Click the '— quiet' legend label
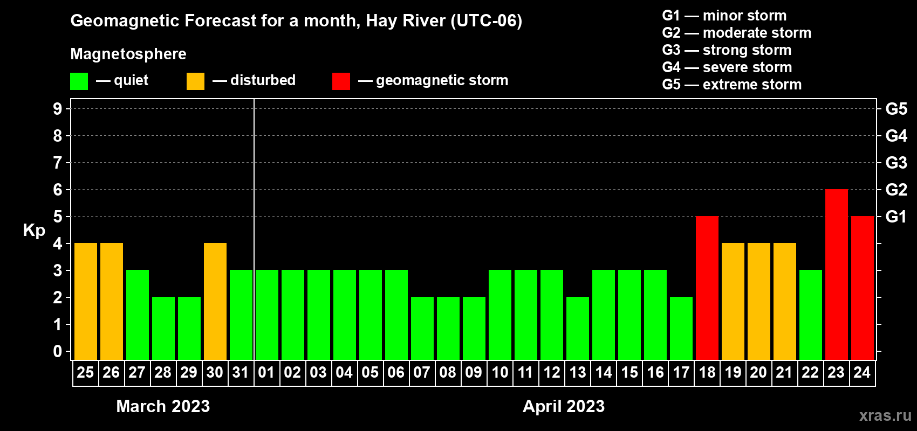 (122, 81)
